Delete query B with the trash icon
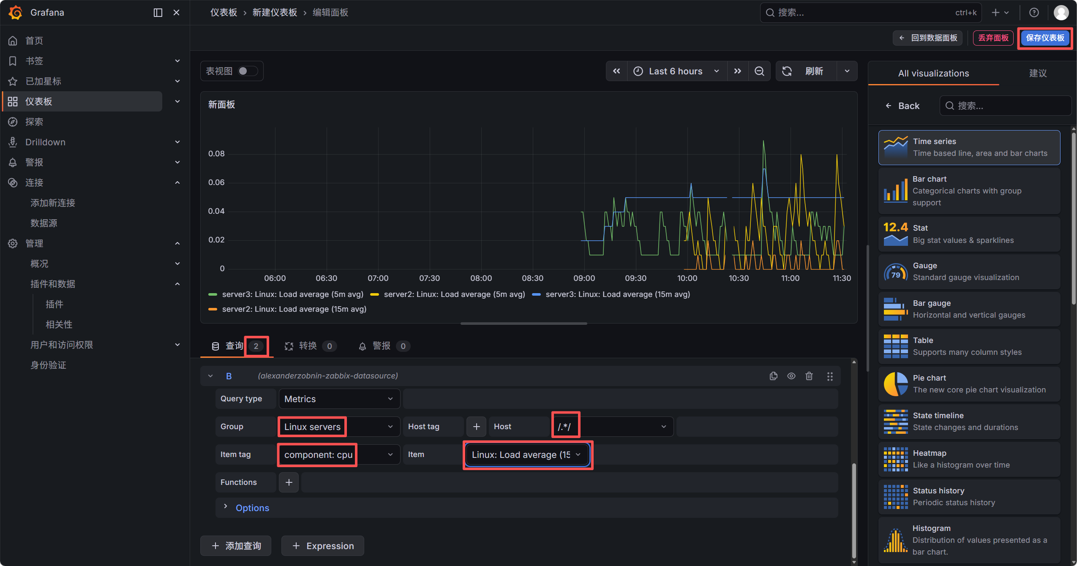This screenshot has width=1077, height=566. click(x=809, y=376)
